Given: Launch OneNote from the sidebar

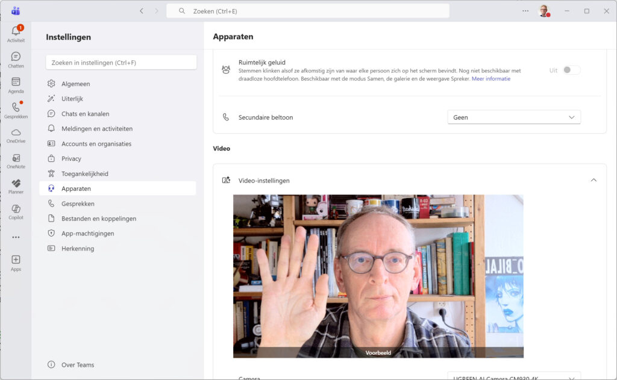Looking at the screenshot, I should pyautogui.click(x=16, y=160).
